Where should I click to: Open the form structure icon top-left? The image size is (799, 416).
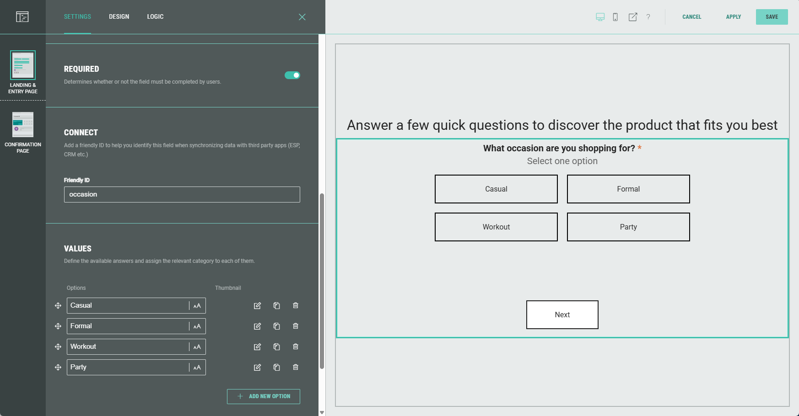(22, 17)
